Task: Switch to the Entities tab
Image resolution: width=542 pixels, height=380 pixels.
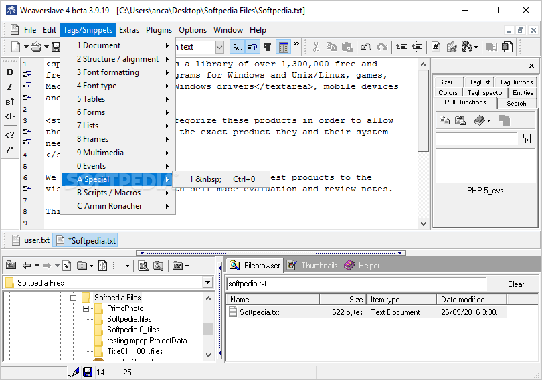Action: tap(523, 92)
